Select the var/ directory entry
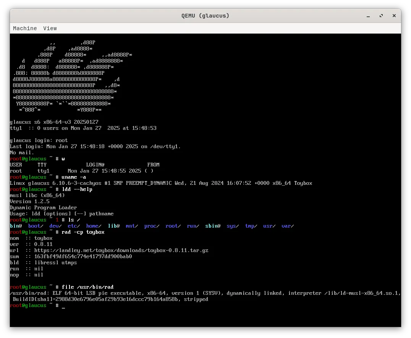Viewport: 411px width, 338px height. [287, 226]
